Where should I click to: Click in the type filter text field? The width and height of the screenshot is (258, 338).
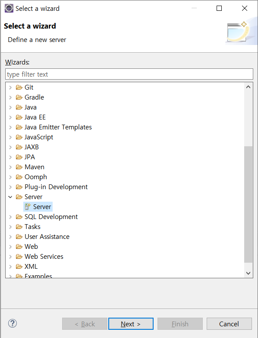point(129,74)
